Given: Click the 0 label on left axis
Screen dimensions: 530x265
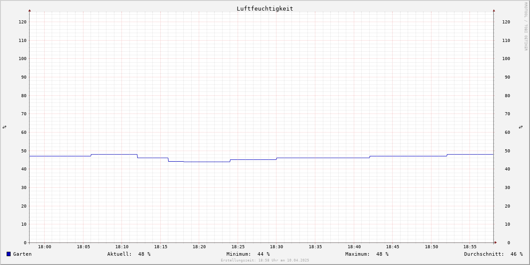Looking at the screenshot, I should (x=25, y=243).
